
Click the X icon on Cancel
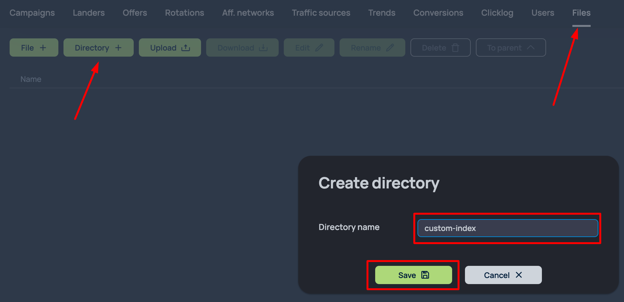(x=519, y=275)
